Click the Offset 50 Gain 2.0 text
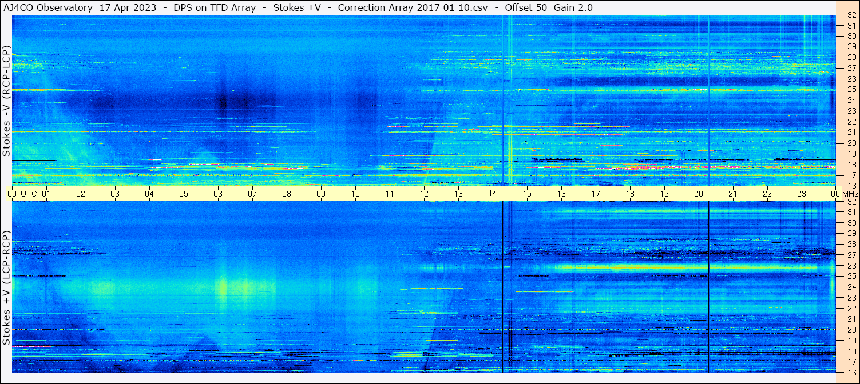 (x=548, y=8)
